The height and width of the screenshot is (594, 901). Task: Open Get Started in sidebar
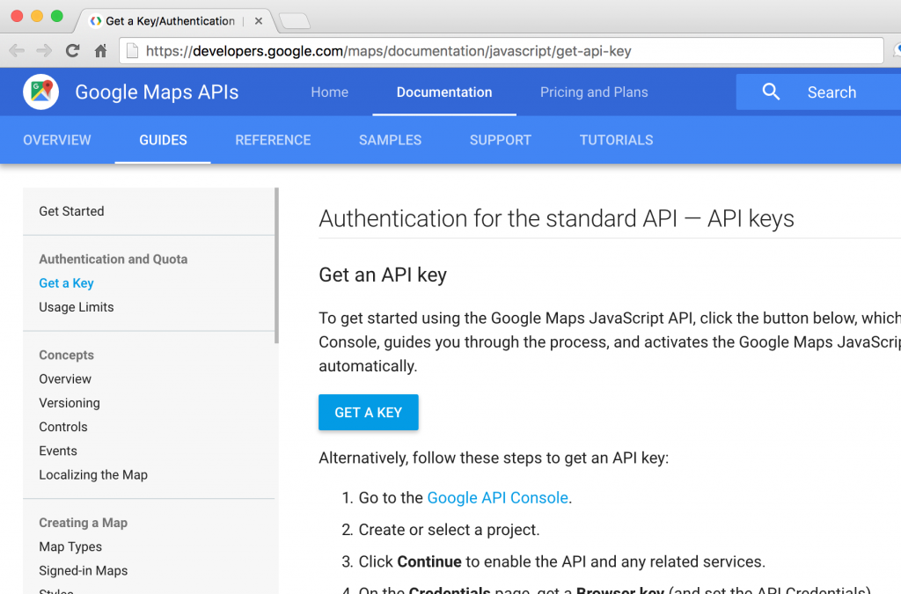[x=71, y=211]
